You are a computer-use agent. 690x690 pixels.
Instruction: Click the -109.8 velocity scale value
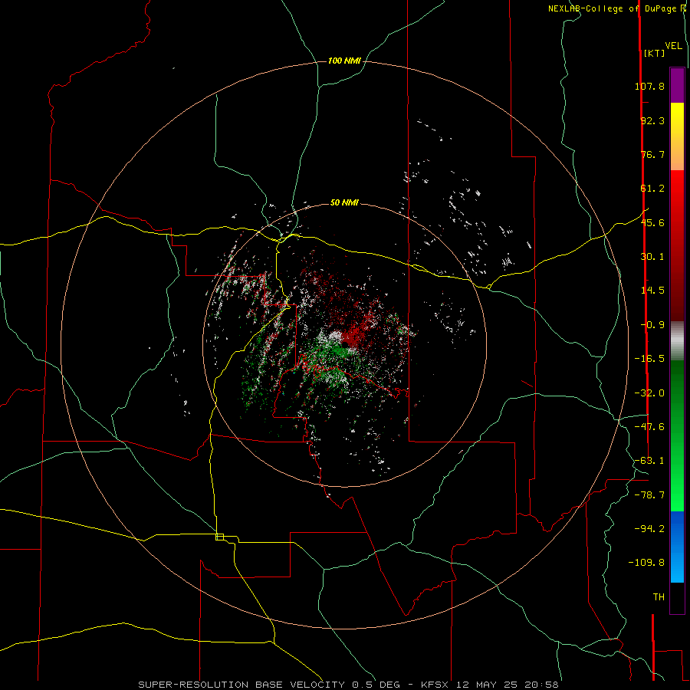click(646, 563)
